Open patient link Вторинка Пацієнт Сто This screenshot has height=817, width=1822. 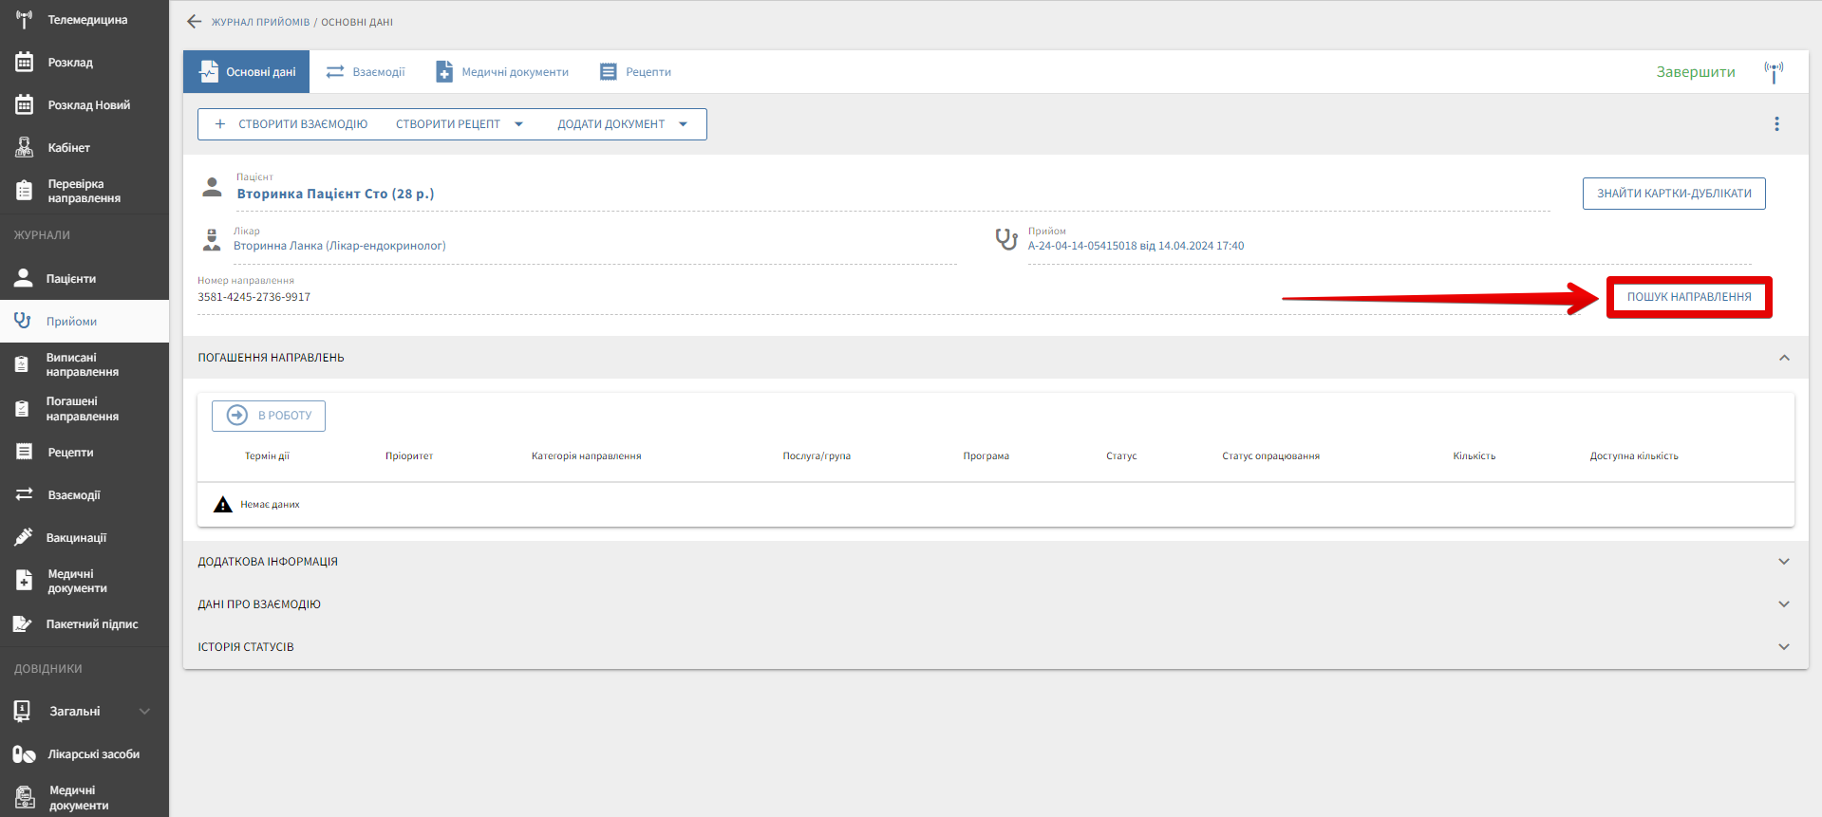pos(335,194)
